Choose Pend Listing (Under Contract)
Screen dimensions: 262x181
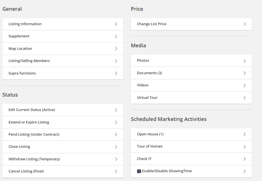pyautogui.click(x=63, y=135)
